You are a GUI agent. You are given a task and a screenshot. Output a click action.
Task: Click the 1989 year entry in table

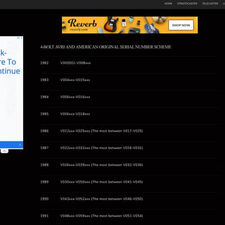44,182
